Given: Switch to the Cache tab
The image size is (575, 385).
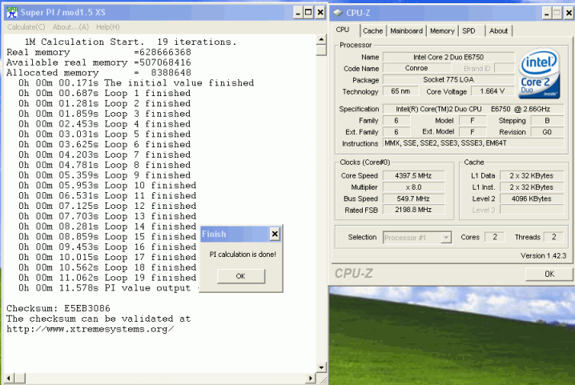Looking at the screenshot, I should point(373,30).
